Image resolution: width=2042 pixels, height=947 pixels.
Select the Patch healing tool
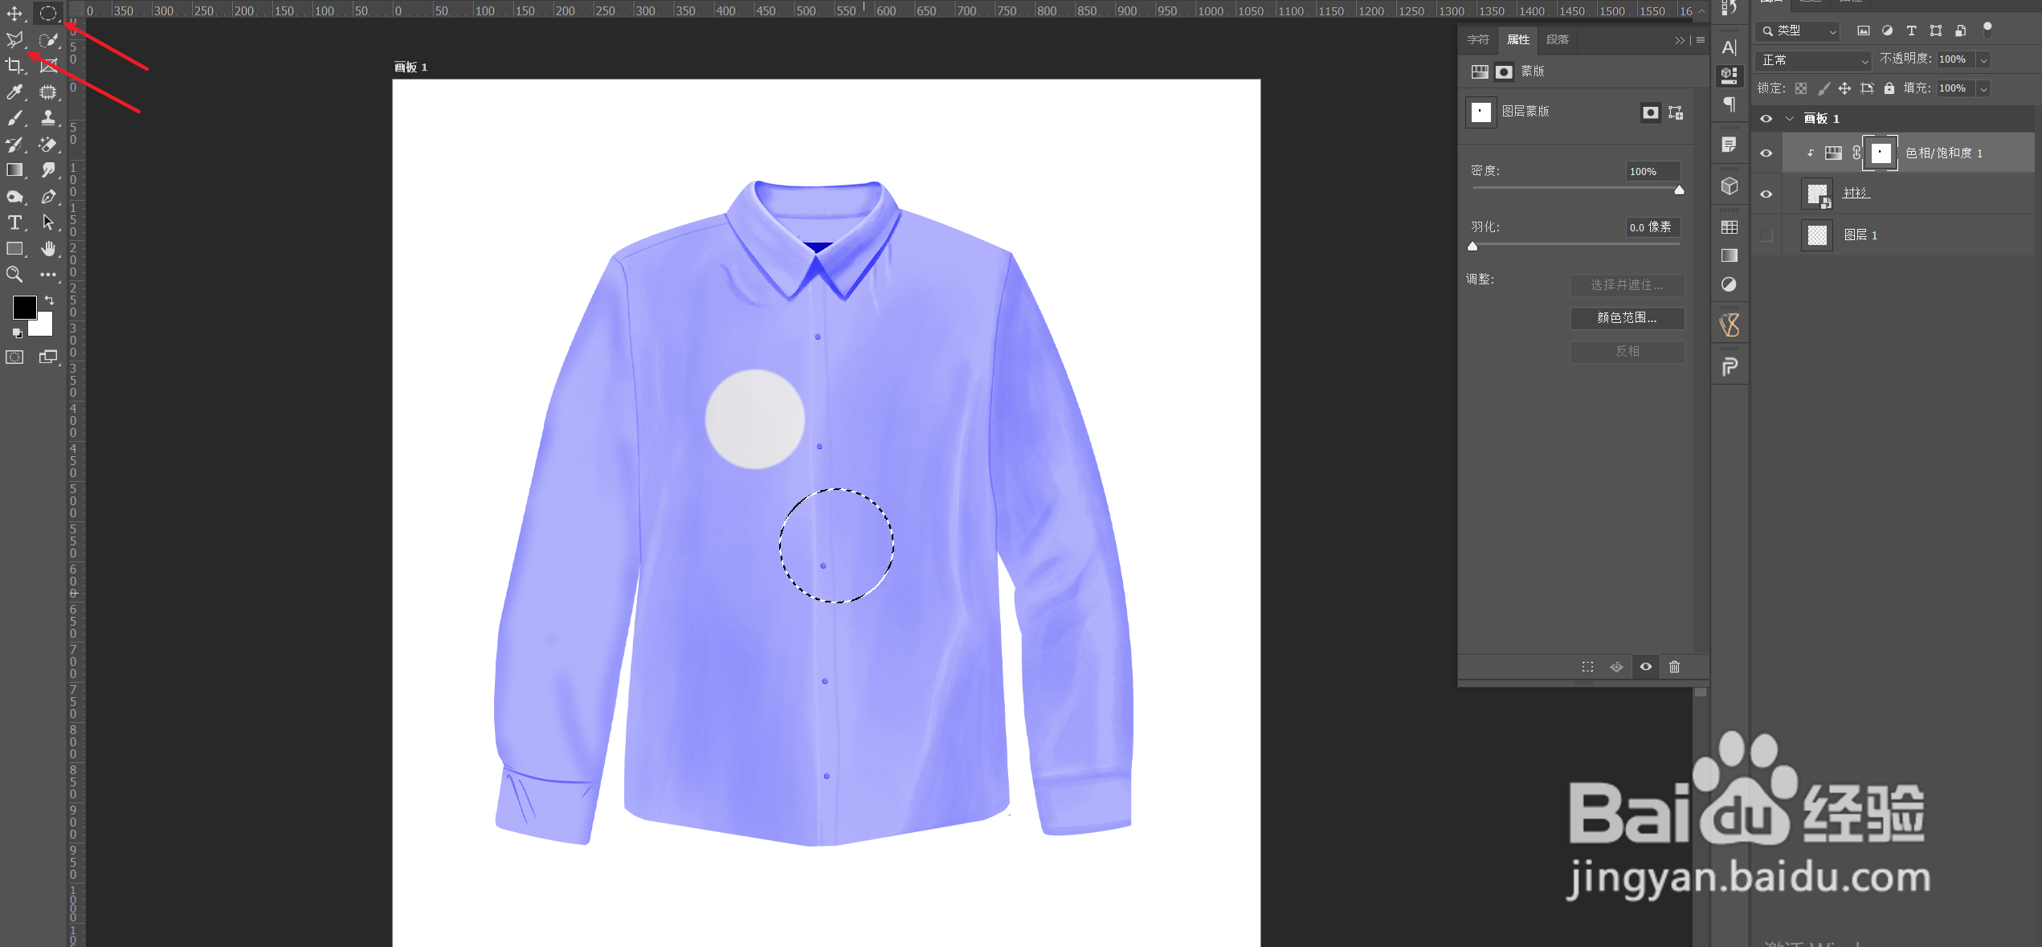coord(48,92)
